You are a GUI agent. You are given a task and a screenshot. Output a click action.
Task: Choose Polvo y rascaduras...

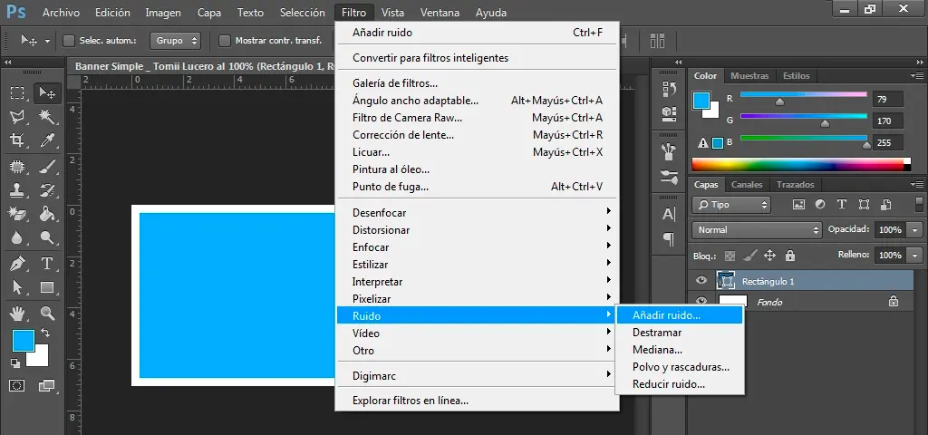(x=679, y=367)
